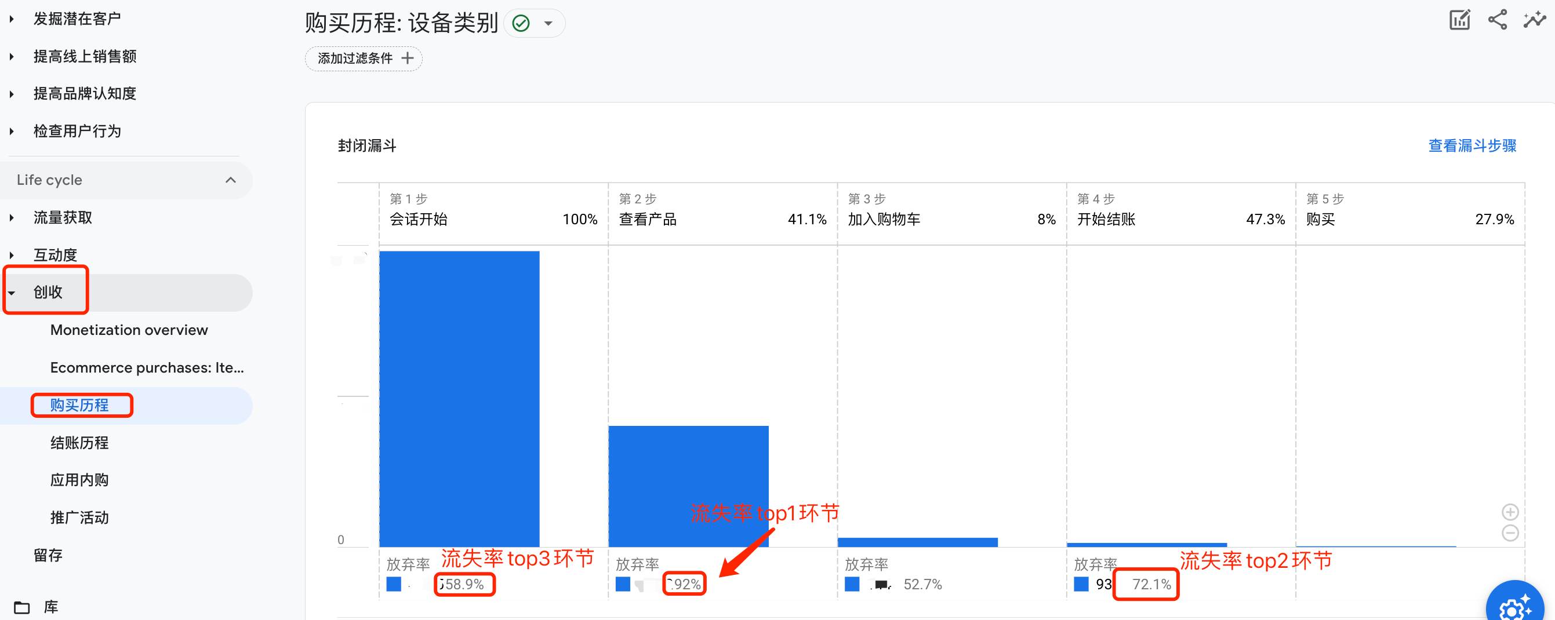Open 应用内购 report
1555x620 pixels.
click(79, 480)
